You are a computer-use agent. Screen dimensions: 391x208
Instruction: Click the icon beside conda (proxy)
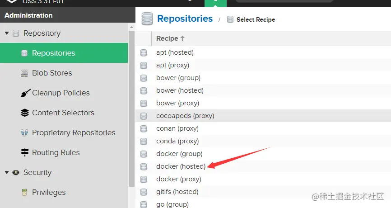[x=144, y=142]
